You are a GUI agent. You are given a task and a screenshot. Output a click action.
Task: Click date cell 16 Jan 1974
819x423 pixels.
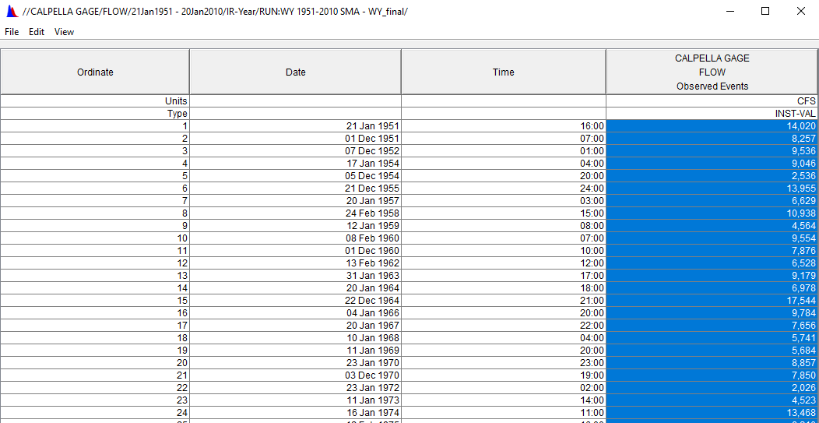296,412
